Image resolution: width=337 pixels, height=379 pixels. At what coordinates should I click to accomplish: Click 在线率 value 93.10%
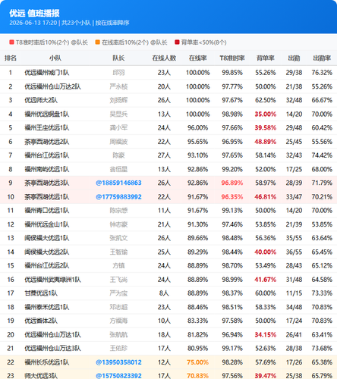pyautogui.click(x=197, y=155)
